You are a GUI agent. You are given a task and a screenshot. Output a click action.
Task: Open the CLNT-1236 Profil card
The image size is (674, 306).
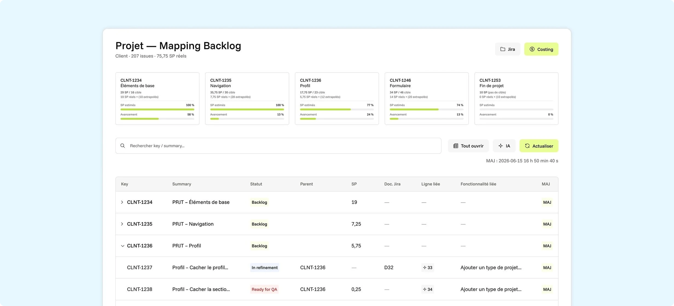[337, 99]
